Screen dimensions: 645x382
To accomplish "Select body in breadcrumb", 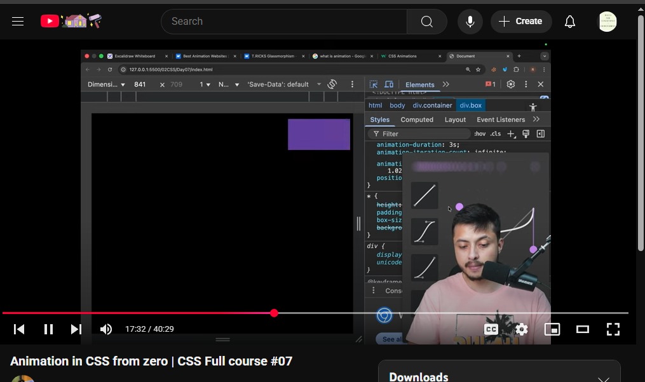I will 397,106.
